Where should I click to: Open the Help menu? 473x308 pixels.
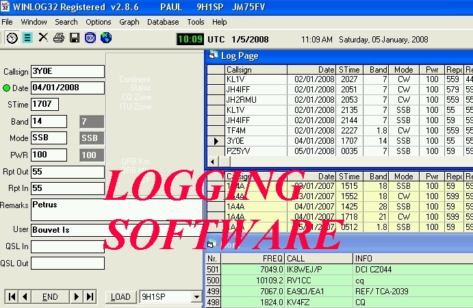tap(219, 22)
